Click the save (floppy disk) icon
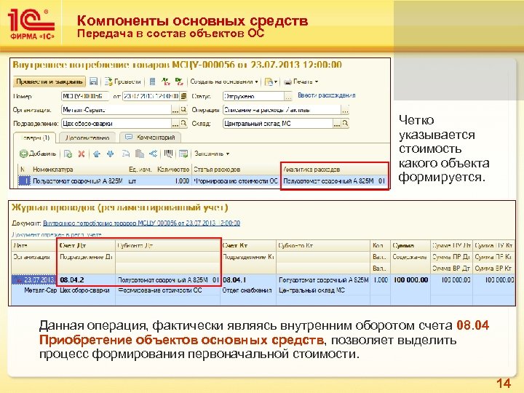Viewport: 524px width, 393px height. 94,82
